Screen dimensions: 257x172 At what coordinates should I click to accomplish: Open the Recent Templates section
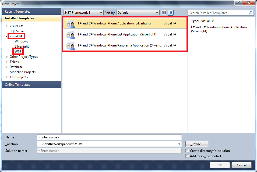(32, 12)
